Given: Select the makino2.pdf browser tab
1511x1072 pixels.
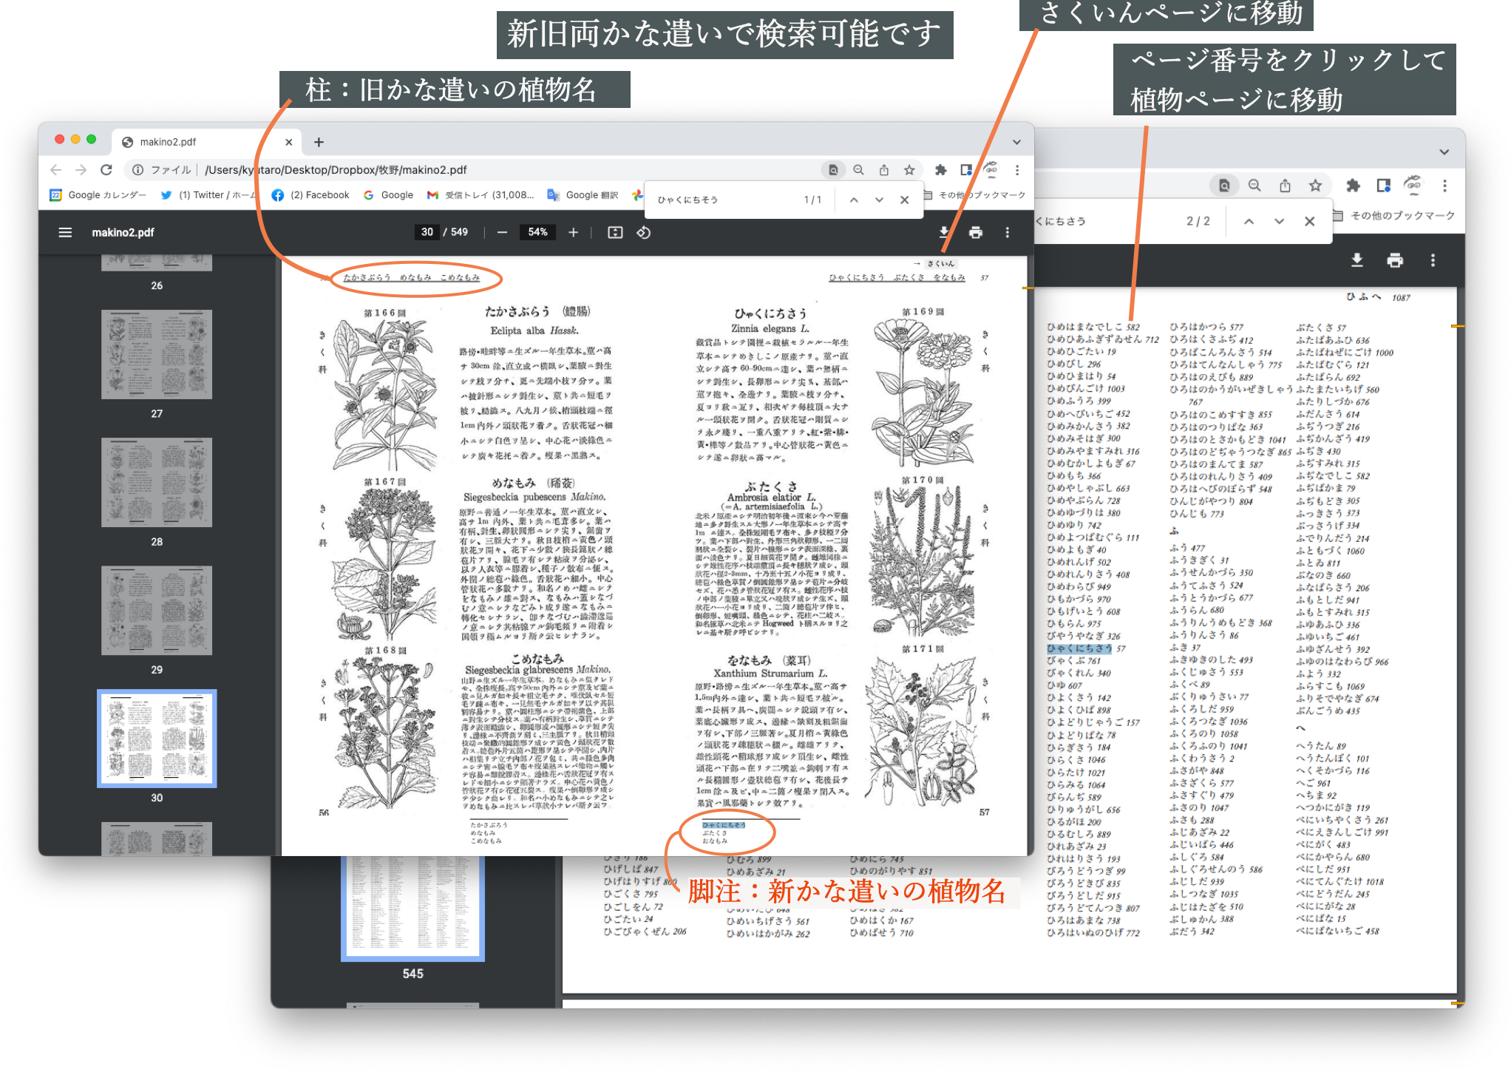Looking at the screenshot, I should (x=207, y=142).
